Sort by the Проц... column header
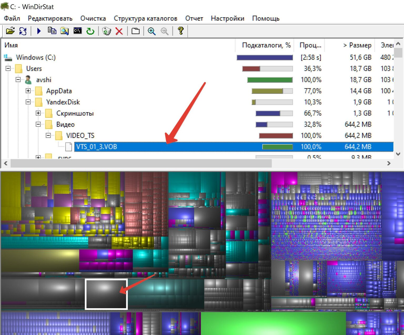This screenshot has width=404, height=335. click(309, 45)
